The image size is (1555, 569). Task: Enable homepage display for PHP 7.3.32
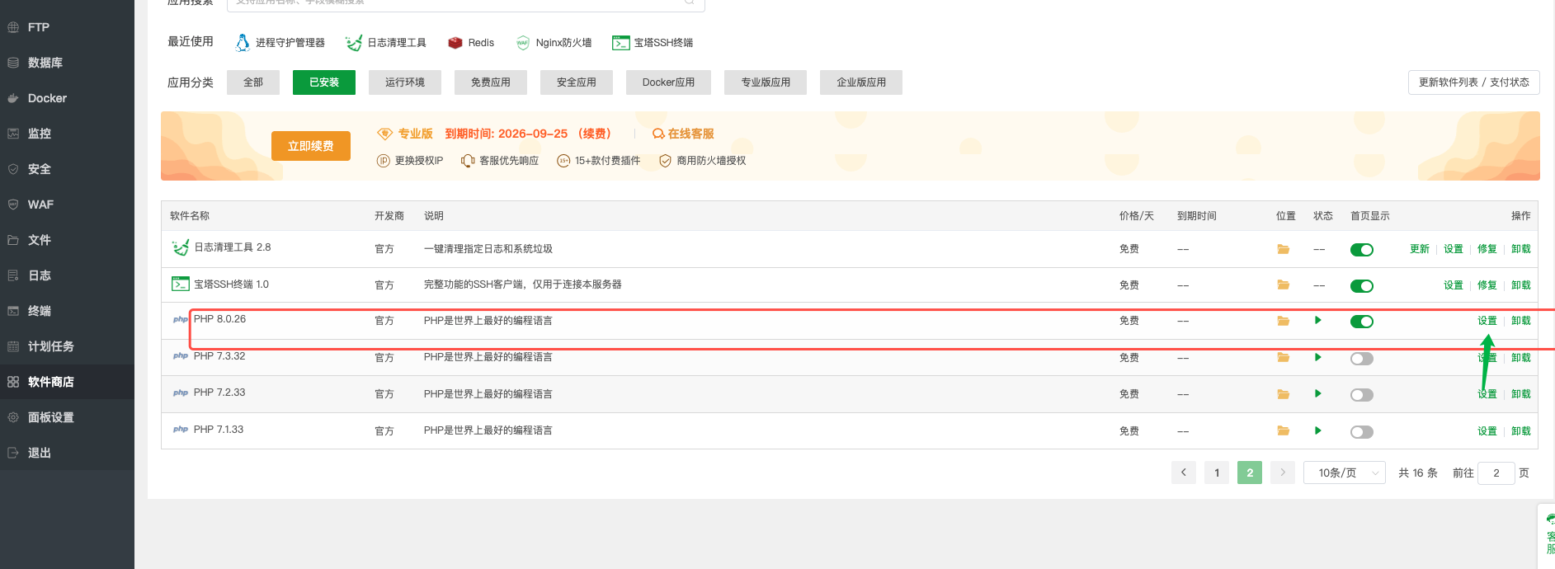click(1362, 359)
